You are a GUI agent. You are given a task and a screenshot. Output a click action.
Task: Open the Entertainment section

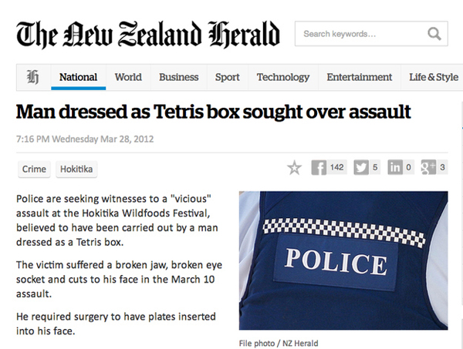click(359, 77)
